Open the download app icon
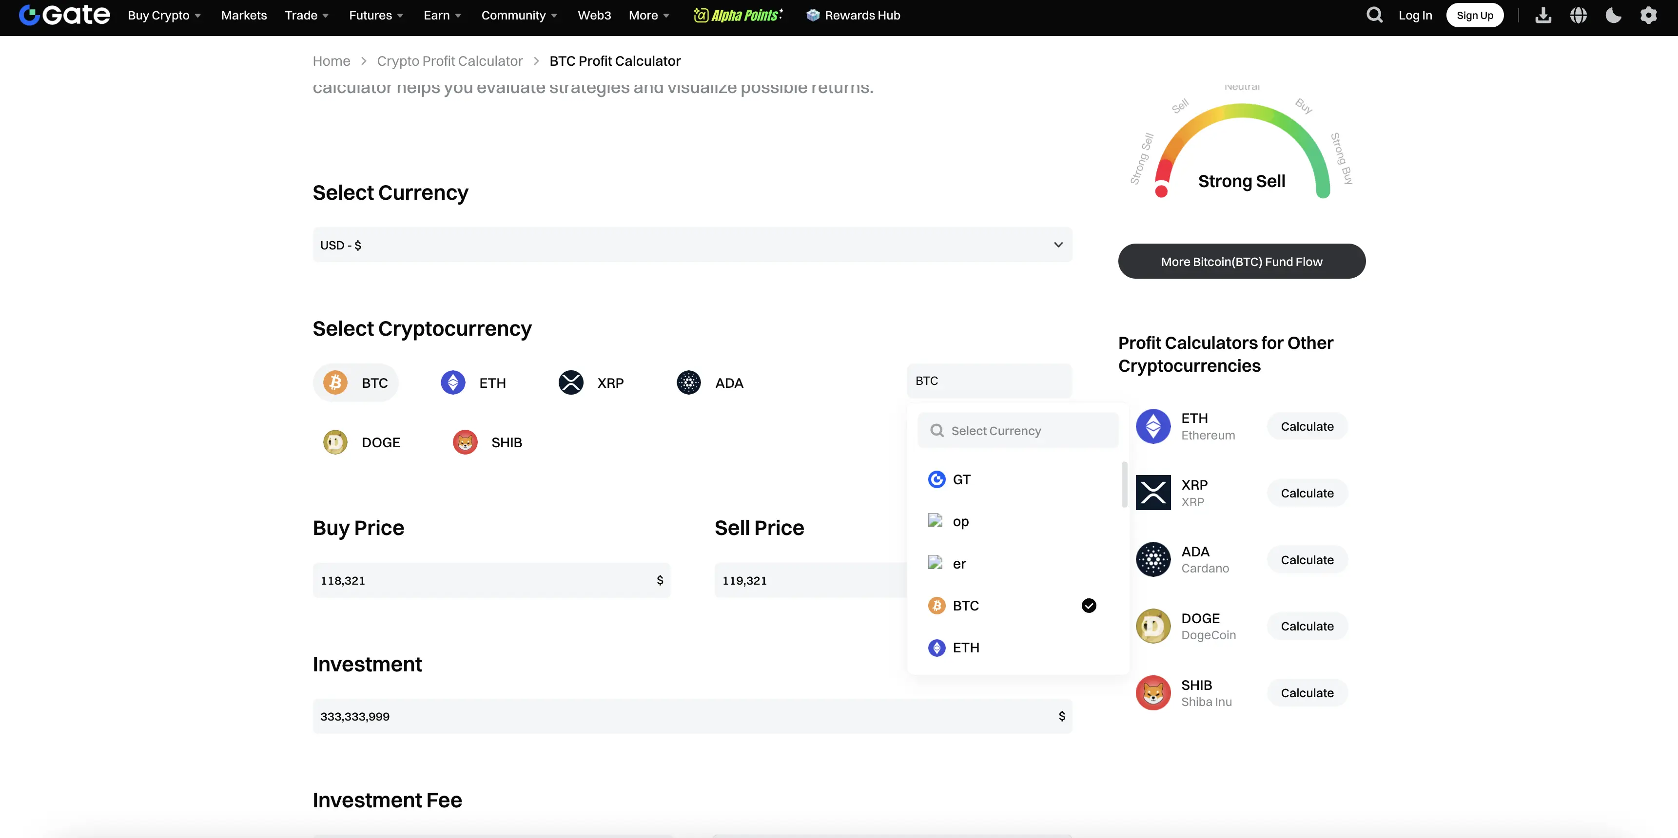Viewport: 1678px width, 838px height. point(1543,15)
